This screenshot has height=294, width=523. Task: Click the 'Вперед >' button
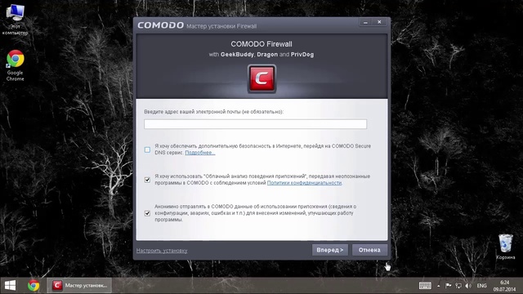[330, 250]
